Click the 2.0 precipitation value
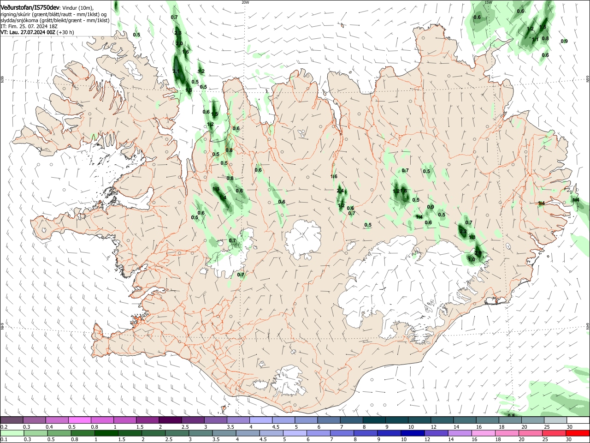590x443 pixels. coord(179,43)
